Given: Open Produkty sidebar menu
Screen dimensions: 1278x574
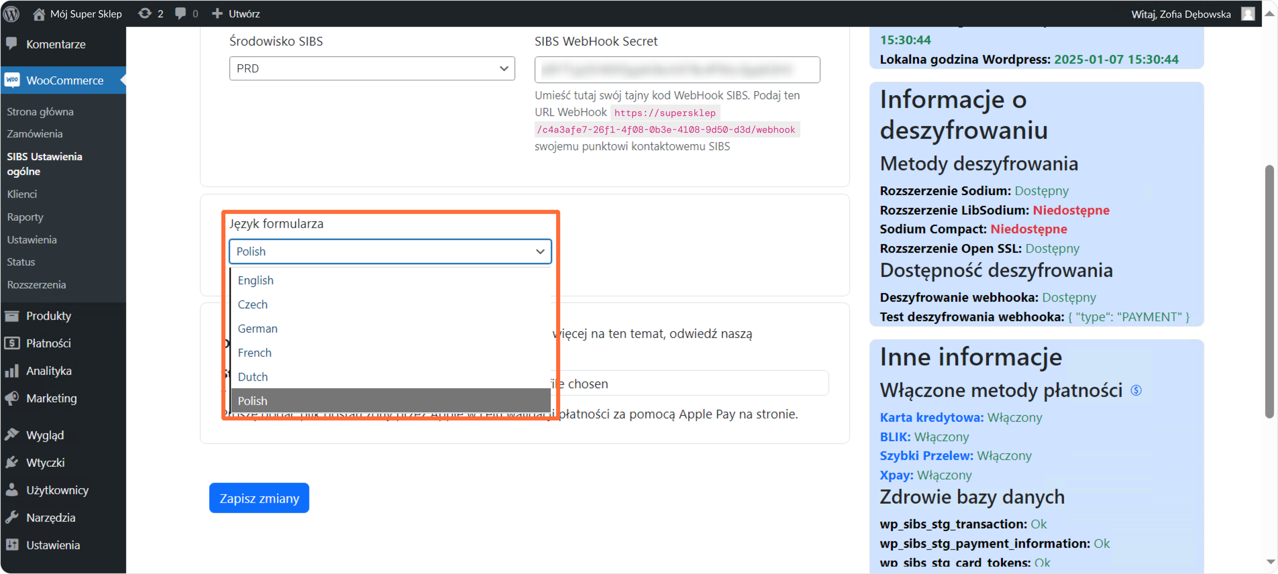Looking at the screenshot, I should pyautogui.click(x=48, y=315).
